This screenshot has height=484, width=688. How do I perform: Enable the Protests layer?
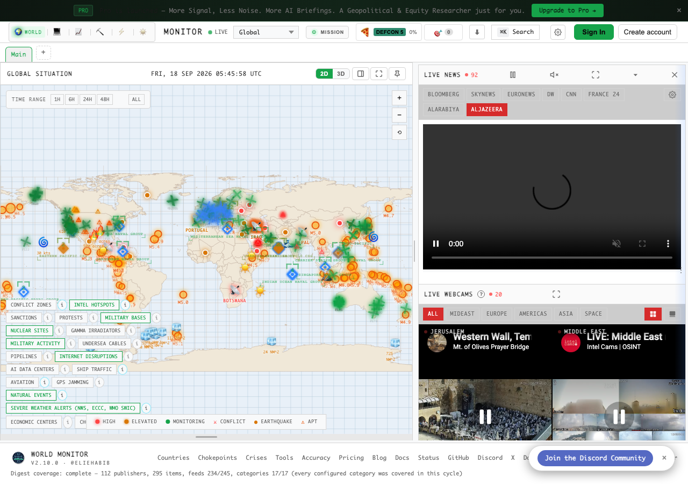pos(71,318)
